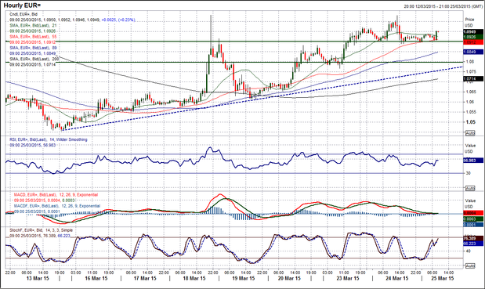The height and width of the screenshot is (289, 485).
Task: Click the Hourly EUR= chart title
Action: click(x=22, y=5)
